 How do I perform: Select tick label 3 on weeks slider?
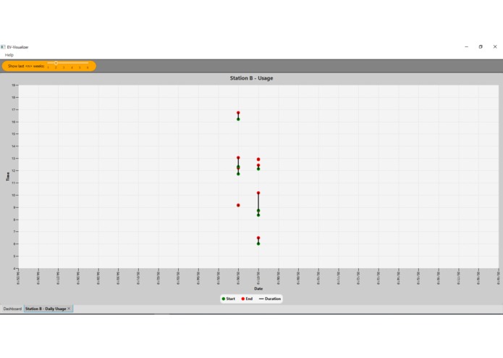tap(64, 67)
